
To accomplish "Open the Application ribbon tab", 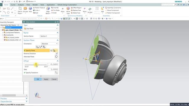I will [x=51, y=5].
